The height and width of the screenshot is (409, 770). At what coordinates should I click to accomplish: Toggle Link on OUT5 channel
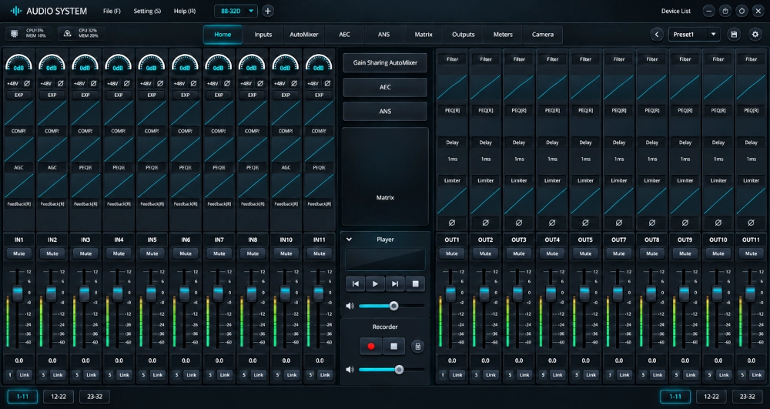591,374
